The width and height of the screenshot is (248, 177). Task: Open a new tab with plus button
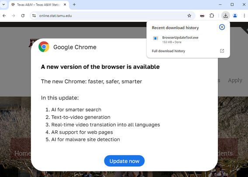pyautogui.click(x=74, y=5)
